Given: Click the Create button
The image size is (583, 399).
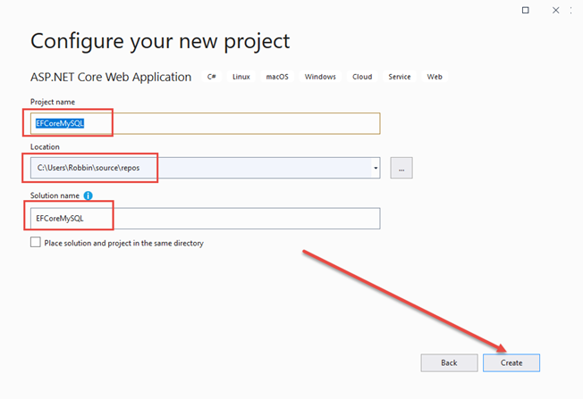Looking at the screenshot, I should coord(511,362).
